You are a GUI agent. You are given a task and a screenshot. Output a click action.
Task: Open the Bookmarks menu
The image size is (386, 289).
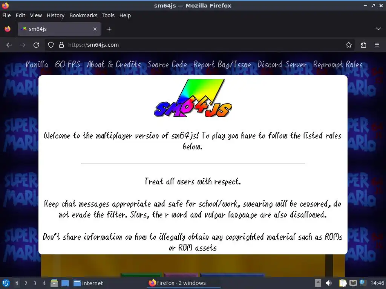83,15
